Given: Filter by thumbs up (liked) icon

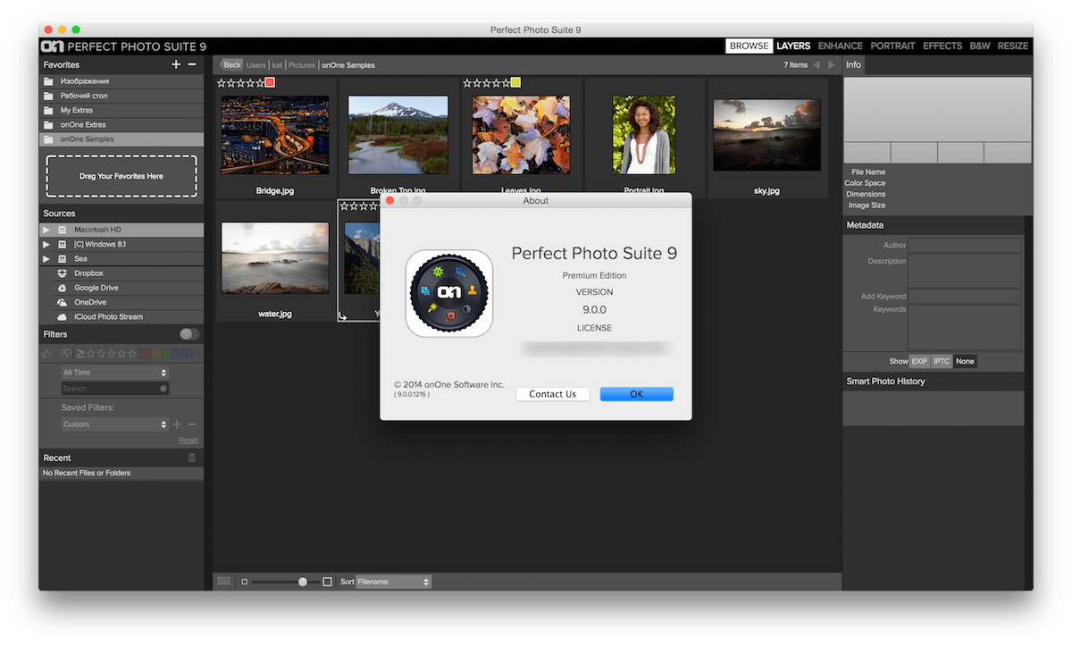Looking at the screenshot, I should point(46,354).
